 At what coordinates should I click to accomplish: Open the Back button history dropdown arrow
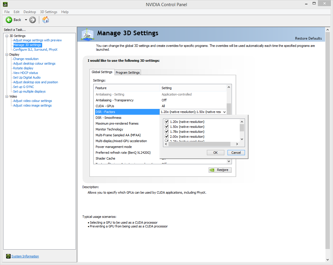coord(26,20)
